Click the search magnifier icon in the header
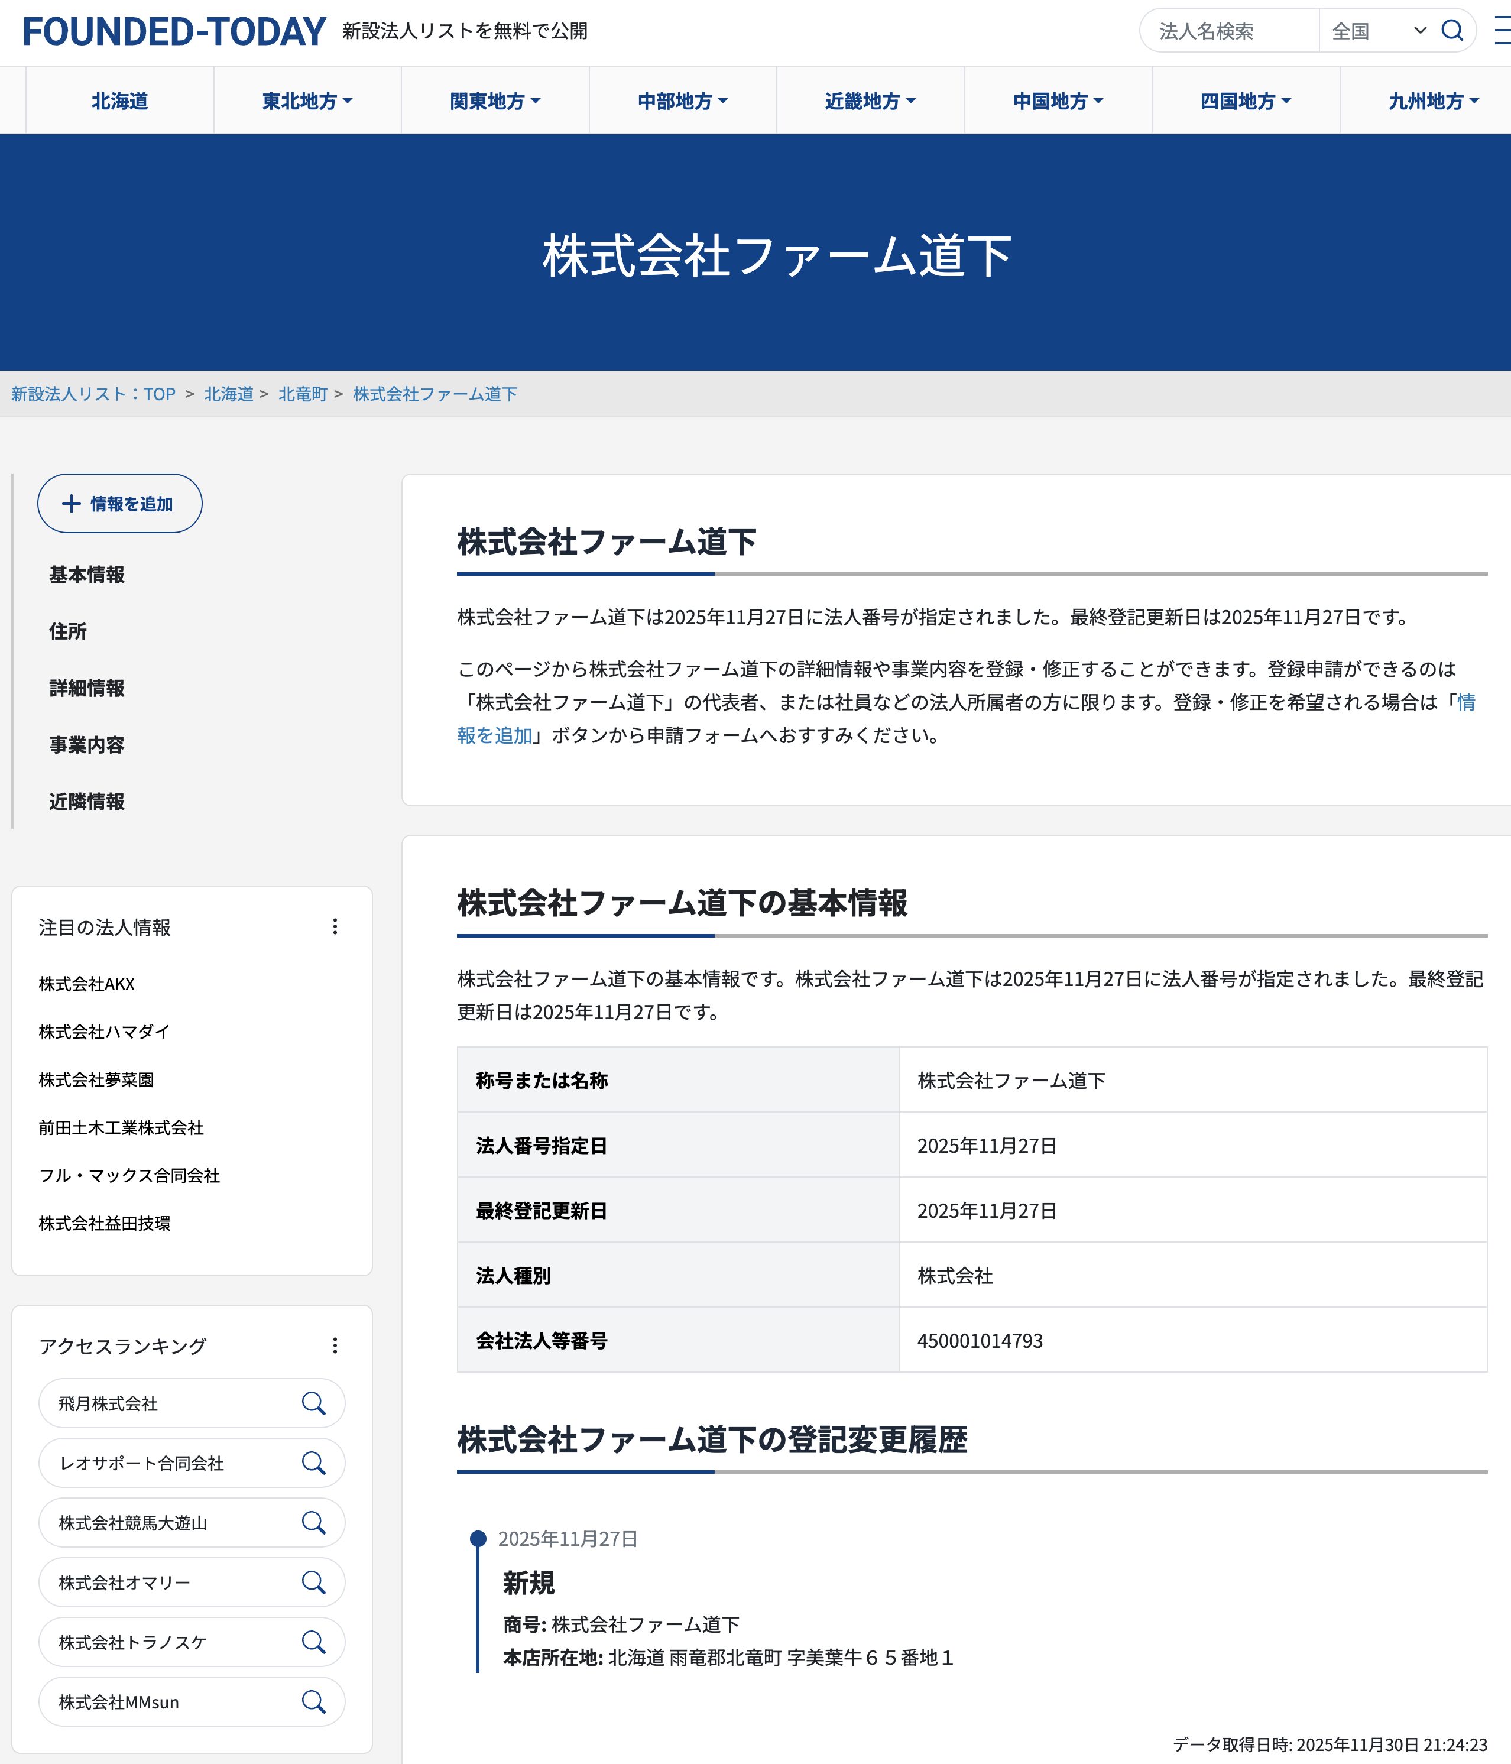This screenshot has width=1511, height=1764. (1453, 31)
